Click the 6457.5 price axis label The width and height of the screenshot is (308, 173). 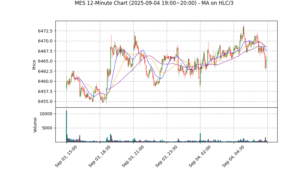[45, 91]
